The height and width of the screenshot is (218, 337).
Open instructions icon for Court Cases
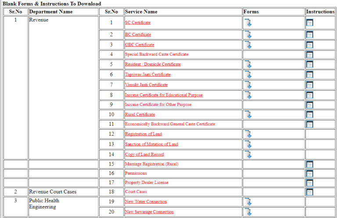pos(310,192)
